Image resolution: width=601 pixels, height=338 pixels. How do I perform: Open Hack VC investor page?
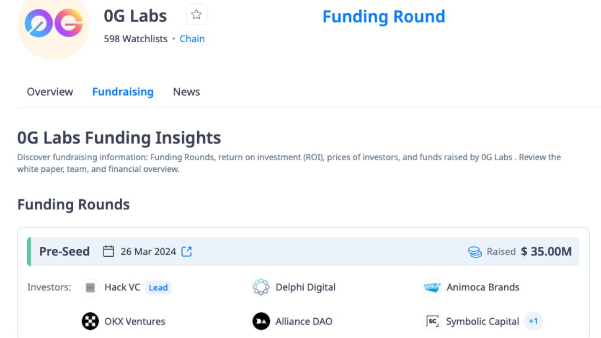click(x=122, y=287)
